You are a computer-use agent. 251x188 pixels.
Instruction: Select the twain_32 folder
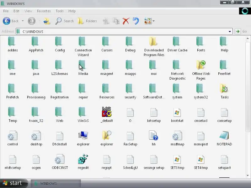coord(35,112)
